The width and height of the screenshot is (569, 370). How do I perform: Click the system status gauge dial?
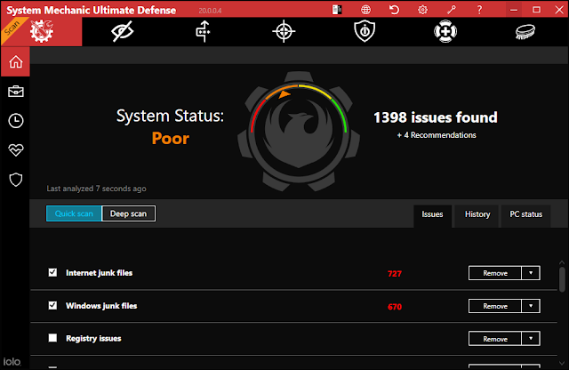tap(299, 131)
